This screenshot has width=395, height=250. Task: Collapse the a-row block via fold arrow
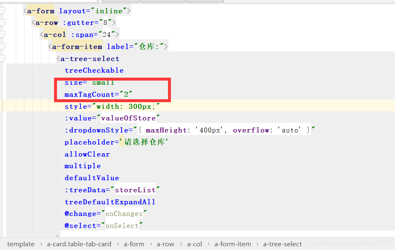[x=2, y=22]
